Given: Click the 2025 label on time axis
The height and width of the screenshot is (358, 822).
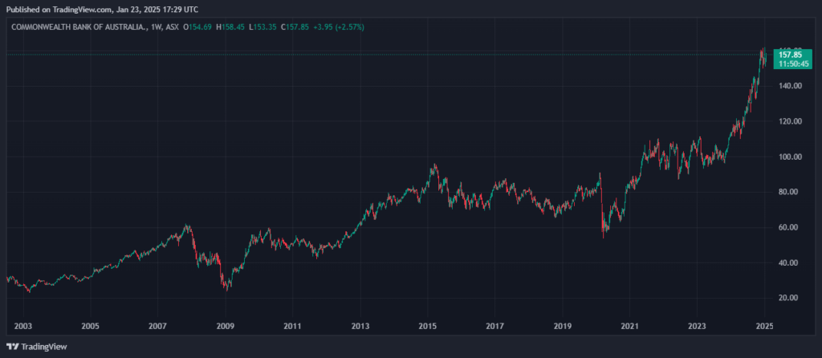Looking at the screenshot, I should (x=764, y=326).
